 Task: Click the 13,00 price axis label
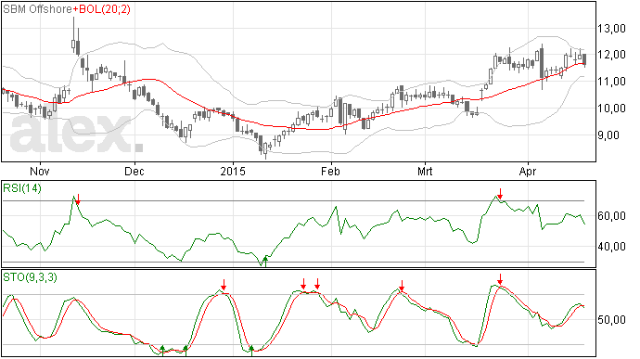pyautogui.click(x=611, y=29)
